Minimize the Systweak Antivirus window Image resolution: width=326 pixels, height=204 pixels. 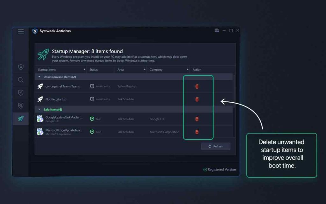[x=224, y=31]
